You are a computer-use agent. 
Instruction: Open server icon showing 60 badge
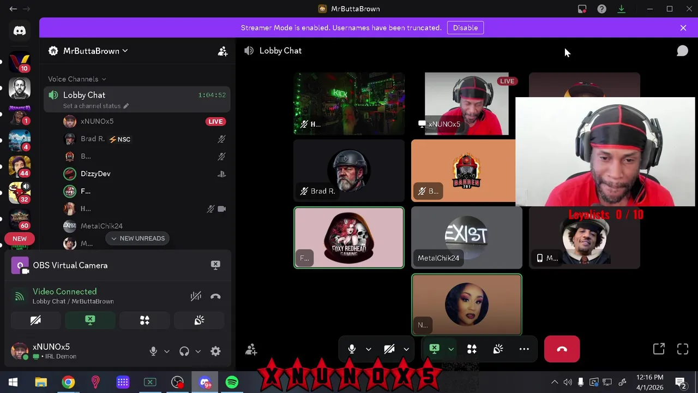click(20, 219)
